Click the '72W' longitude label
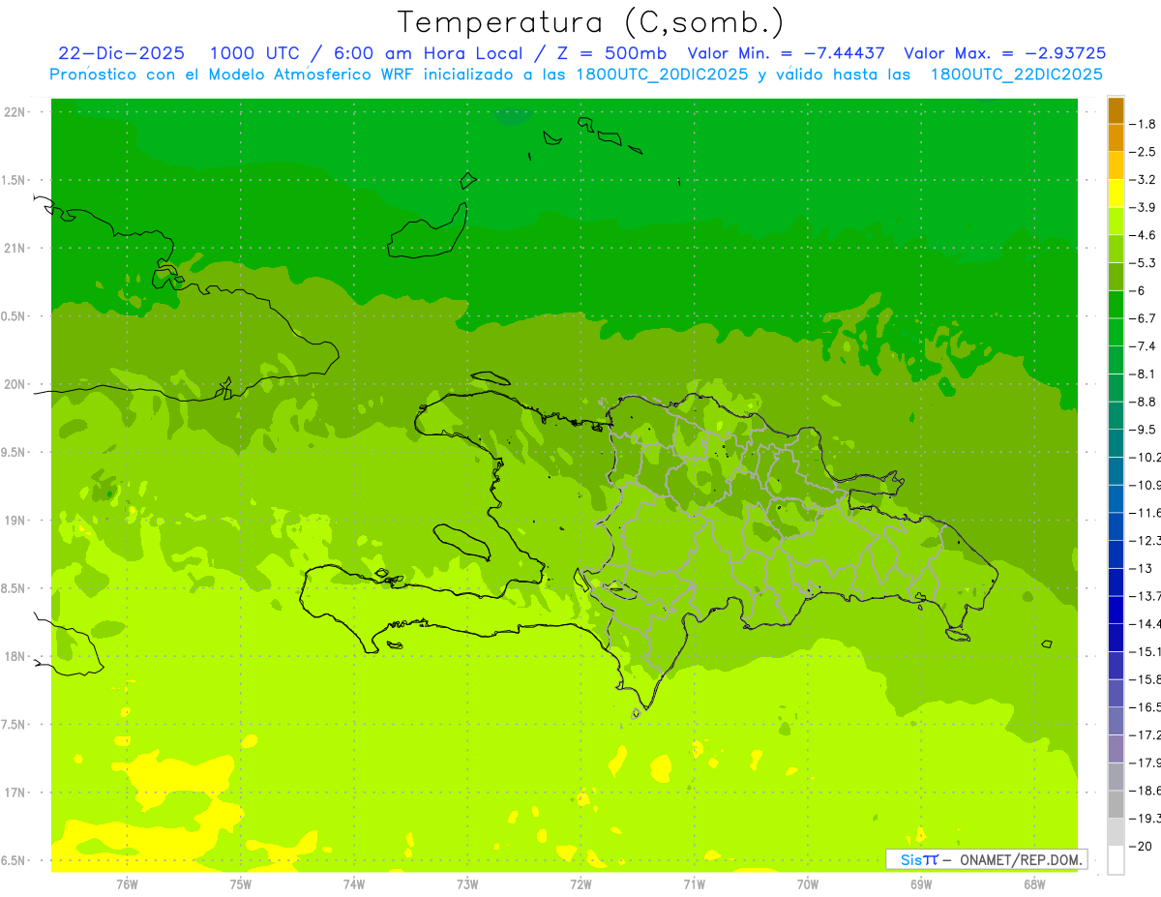 580,883
